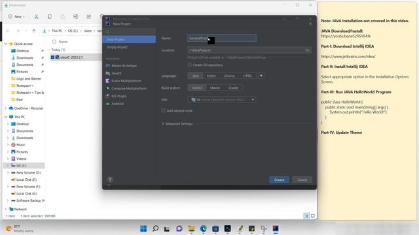Viewport: 419px width, 235px height.
Task: Focus the generator search box
Action: tap(129, 31)
